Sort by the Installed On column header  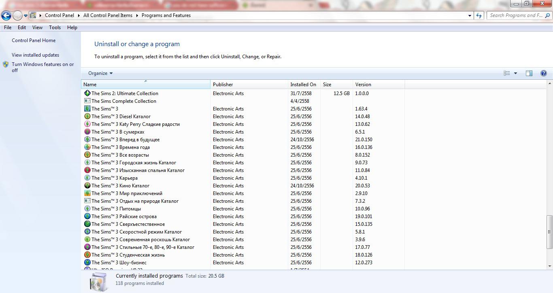tap(304, 85)
